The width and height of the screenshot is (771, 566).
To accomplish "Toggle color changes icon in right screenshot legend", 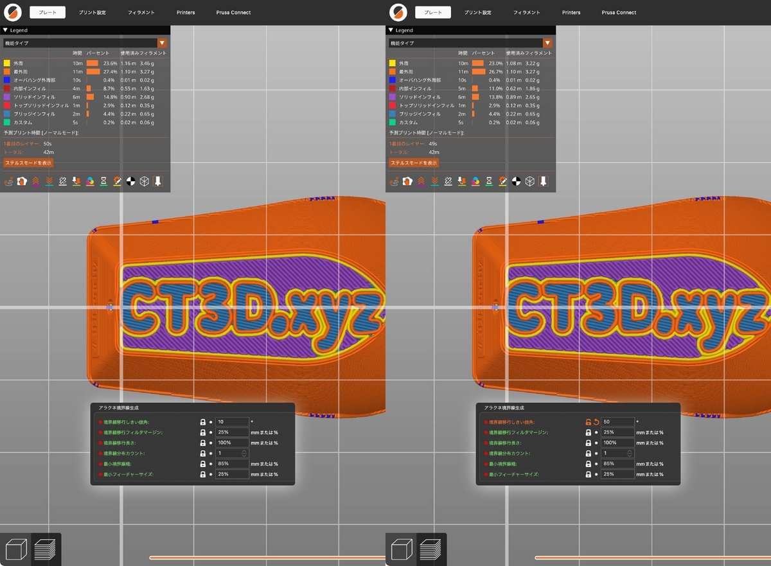I will tap(475, 181).
